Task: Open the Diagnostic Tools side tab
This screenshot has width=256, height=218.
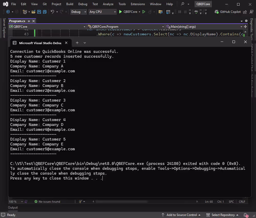Action: click(x=252, y=29)
